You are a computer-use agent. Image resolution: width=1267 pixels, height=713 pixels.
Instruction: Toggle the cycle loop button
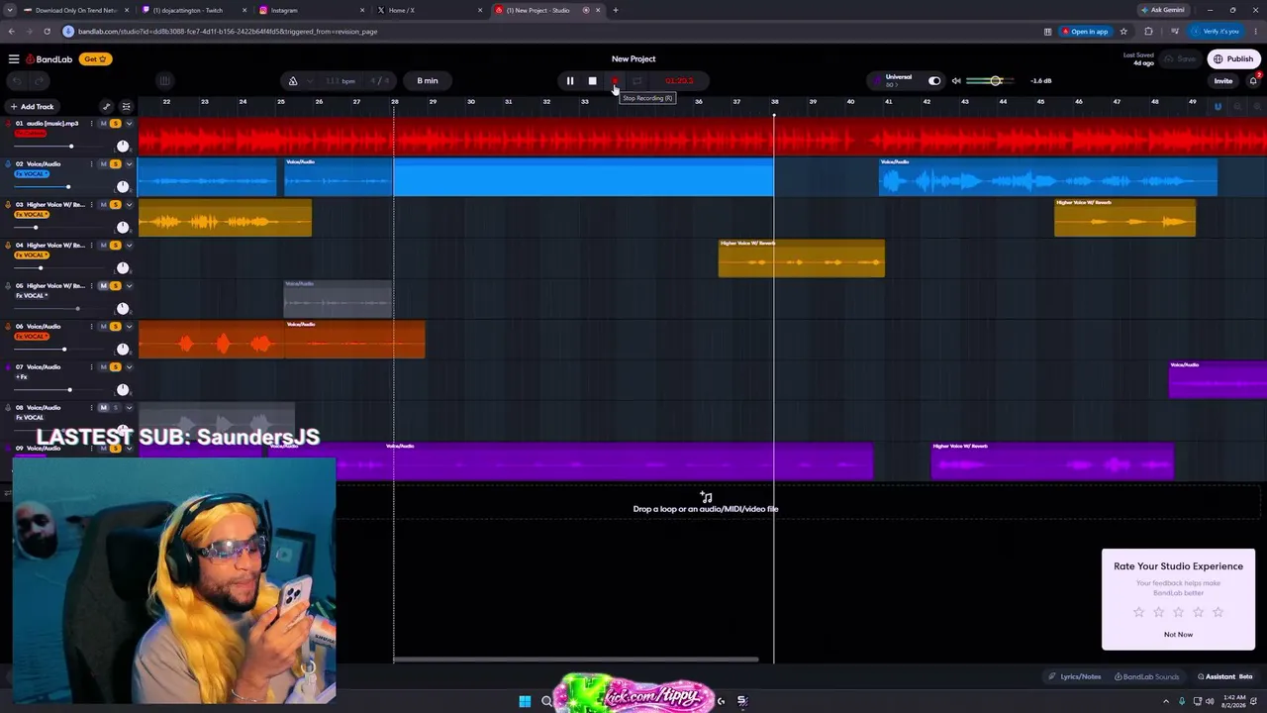[637, 81]
